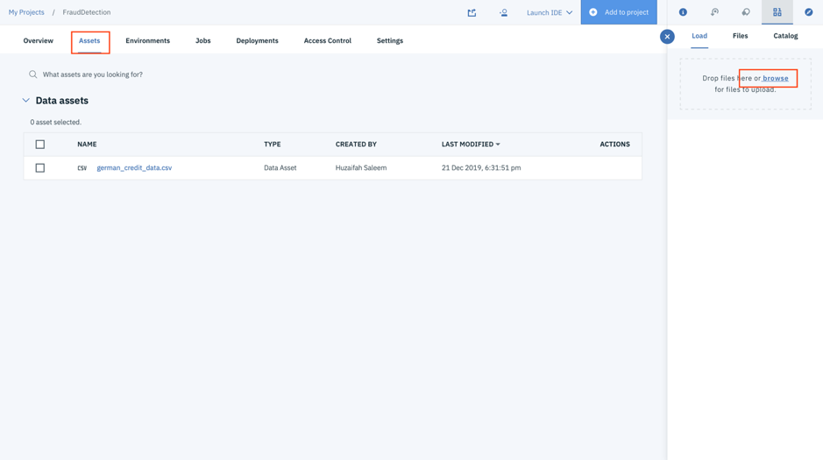The image size is (823, 460).
Task: Switch to the Environments tab
Action: pos(147,41)
